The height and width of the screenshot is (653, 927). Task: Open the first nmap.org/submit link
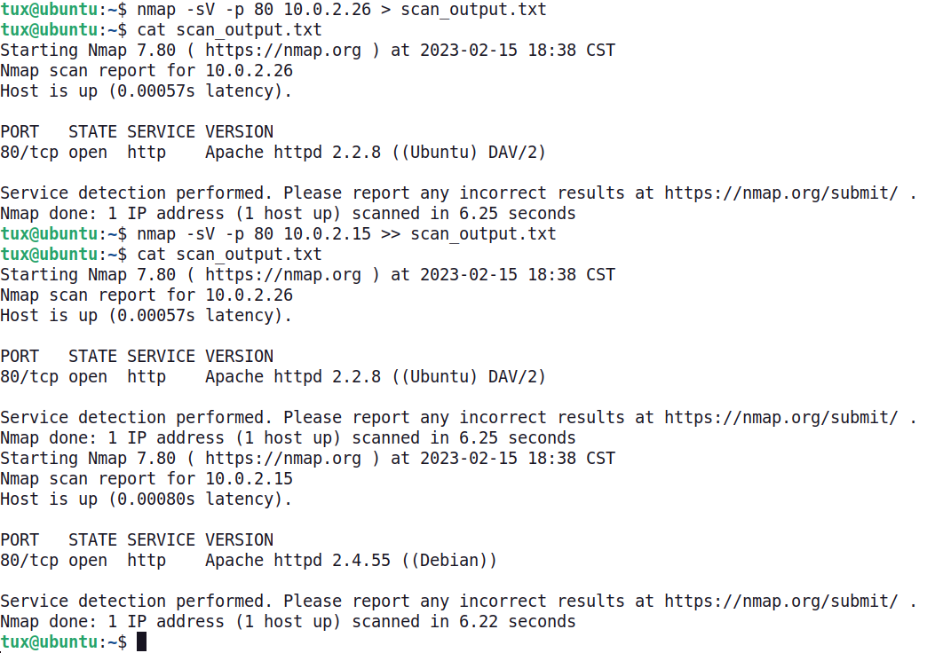[x=781, y=193]
